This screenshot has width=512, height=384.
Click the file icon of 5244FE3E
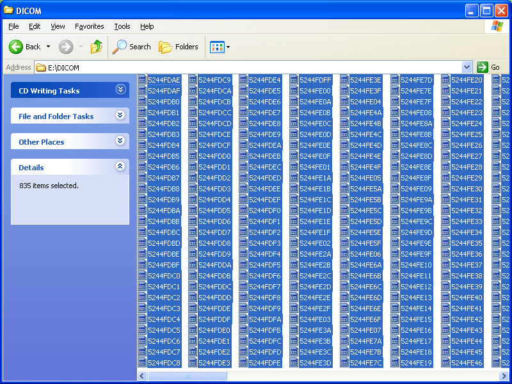point(344,80)
